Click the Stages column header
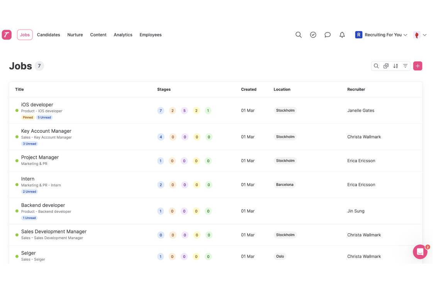448x301 pixels. (x=164, y=89)
